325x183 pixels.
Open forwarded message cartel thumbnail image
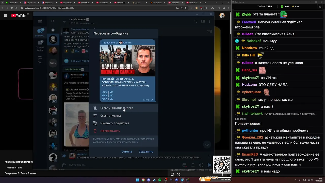pos(127,60)
